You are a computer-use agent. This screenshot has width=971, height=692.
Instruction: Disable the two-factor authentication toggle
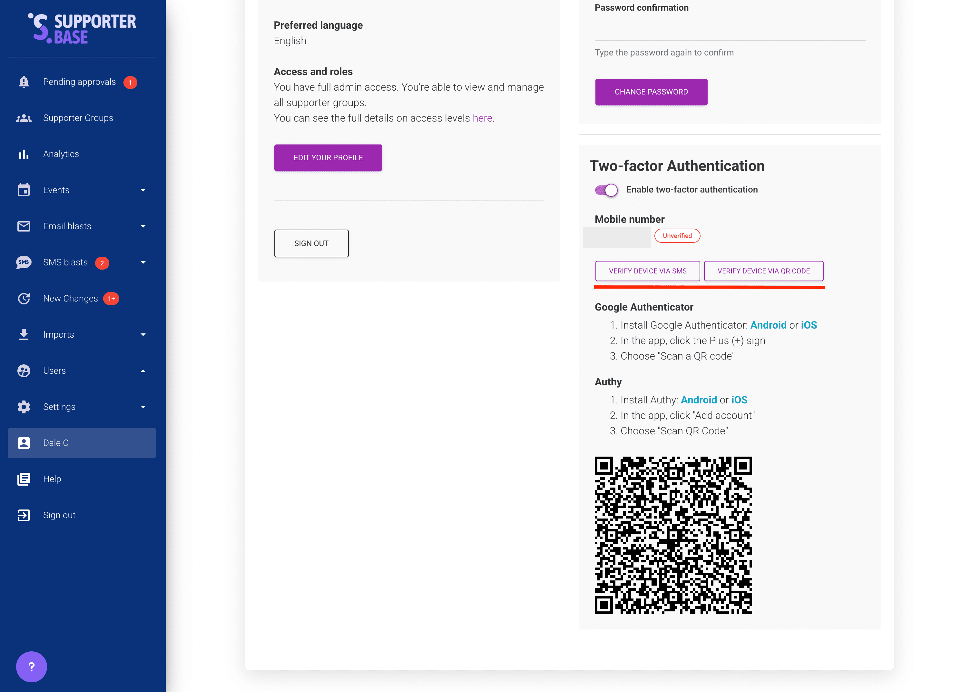click(606, 190)
